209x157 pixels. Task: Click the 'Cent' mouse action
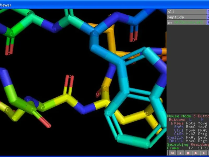pos(202,137)
